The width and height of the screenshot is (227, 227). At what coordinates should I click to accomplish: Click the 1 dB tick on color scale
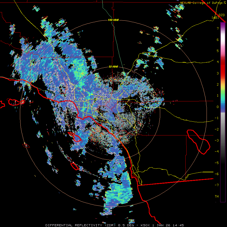(x=218, y=96)
